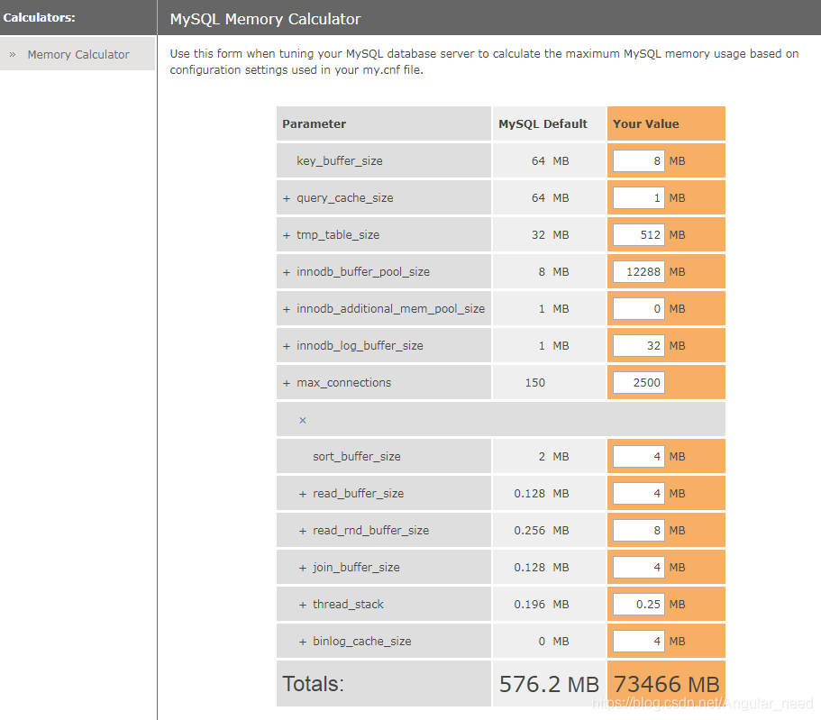Click the 32 MB default for tmp_table_size
Screen dimensions: 821x720
click(x=551, y=234)
